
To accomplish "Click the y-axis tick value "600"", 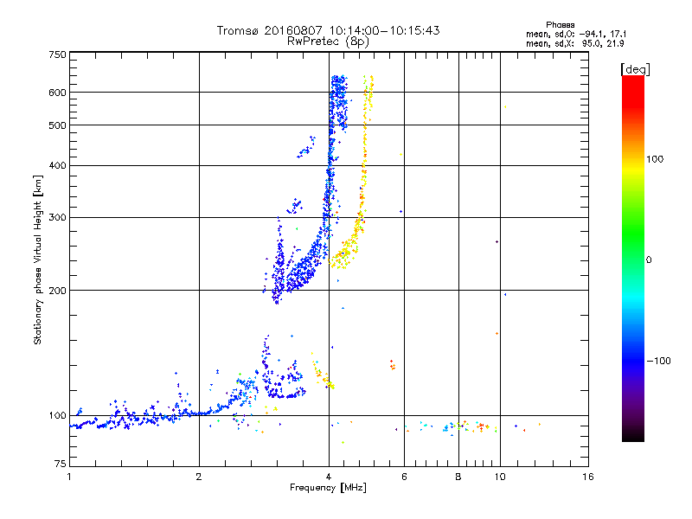I will 57,93.
